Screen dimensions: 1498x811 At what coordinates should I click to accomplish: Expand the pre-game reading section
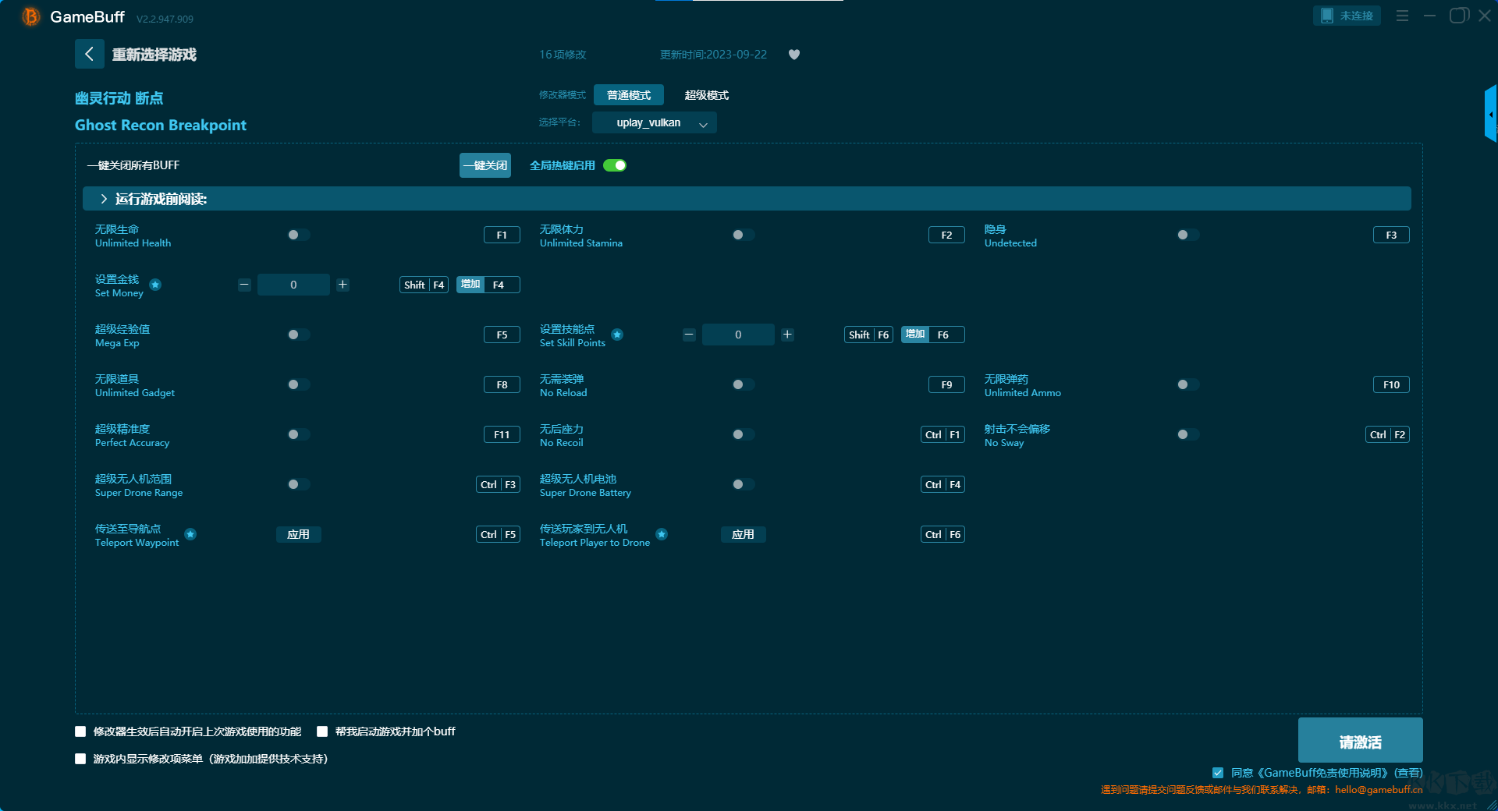pyautogui.click(x=104, y=199)
